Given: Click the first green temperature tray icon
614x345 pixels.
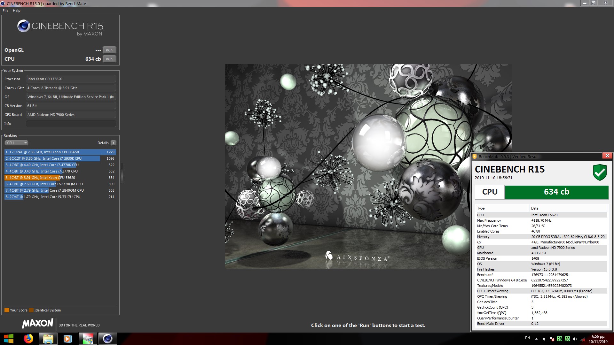Looking at the screenshot, I should coord(560,339).
